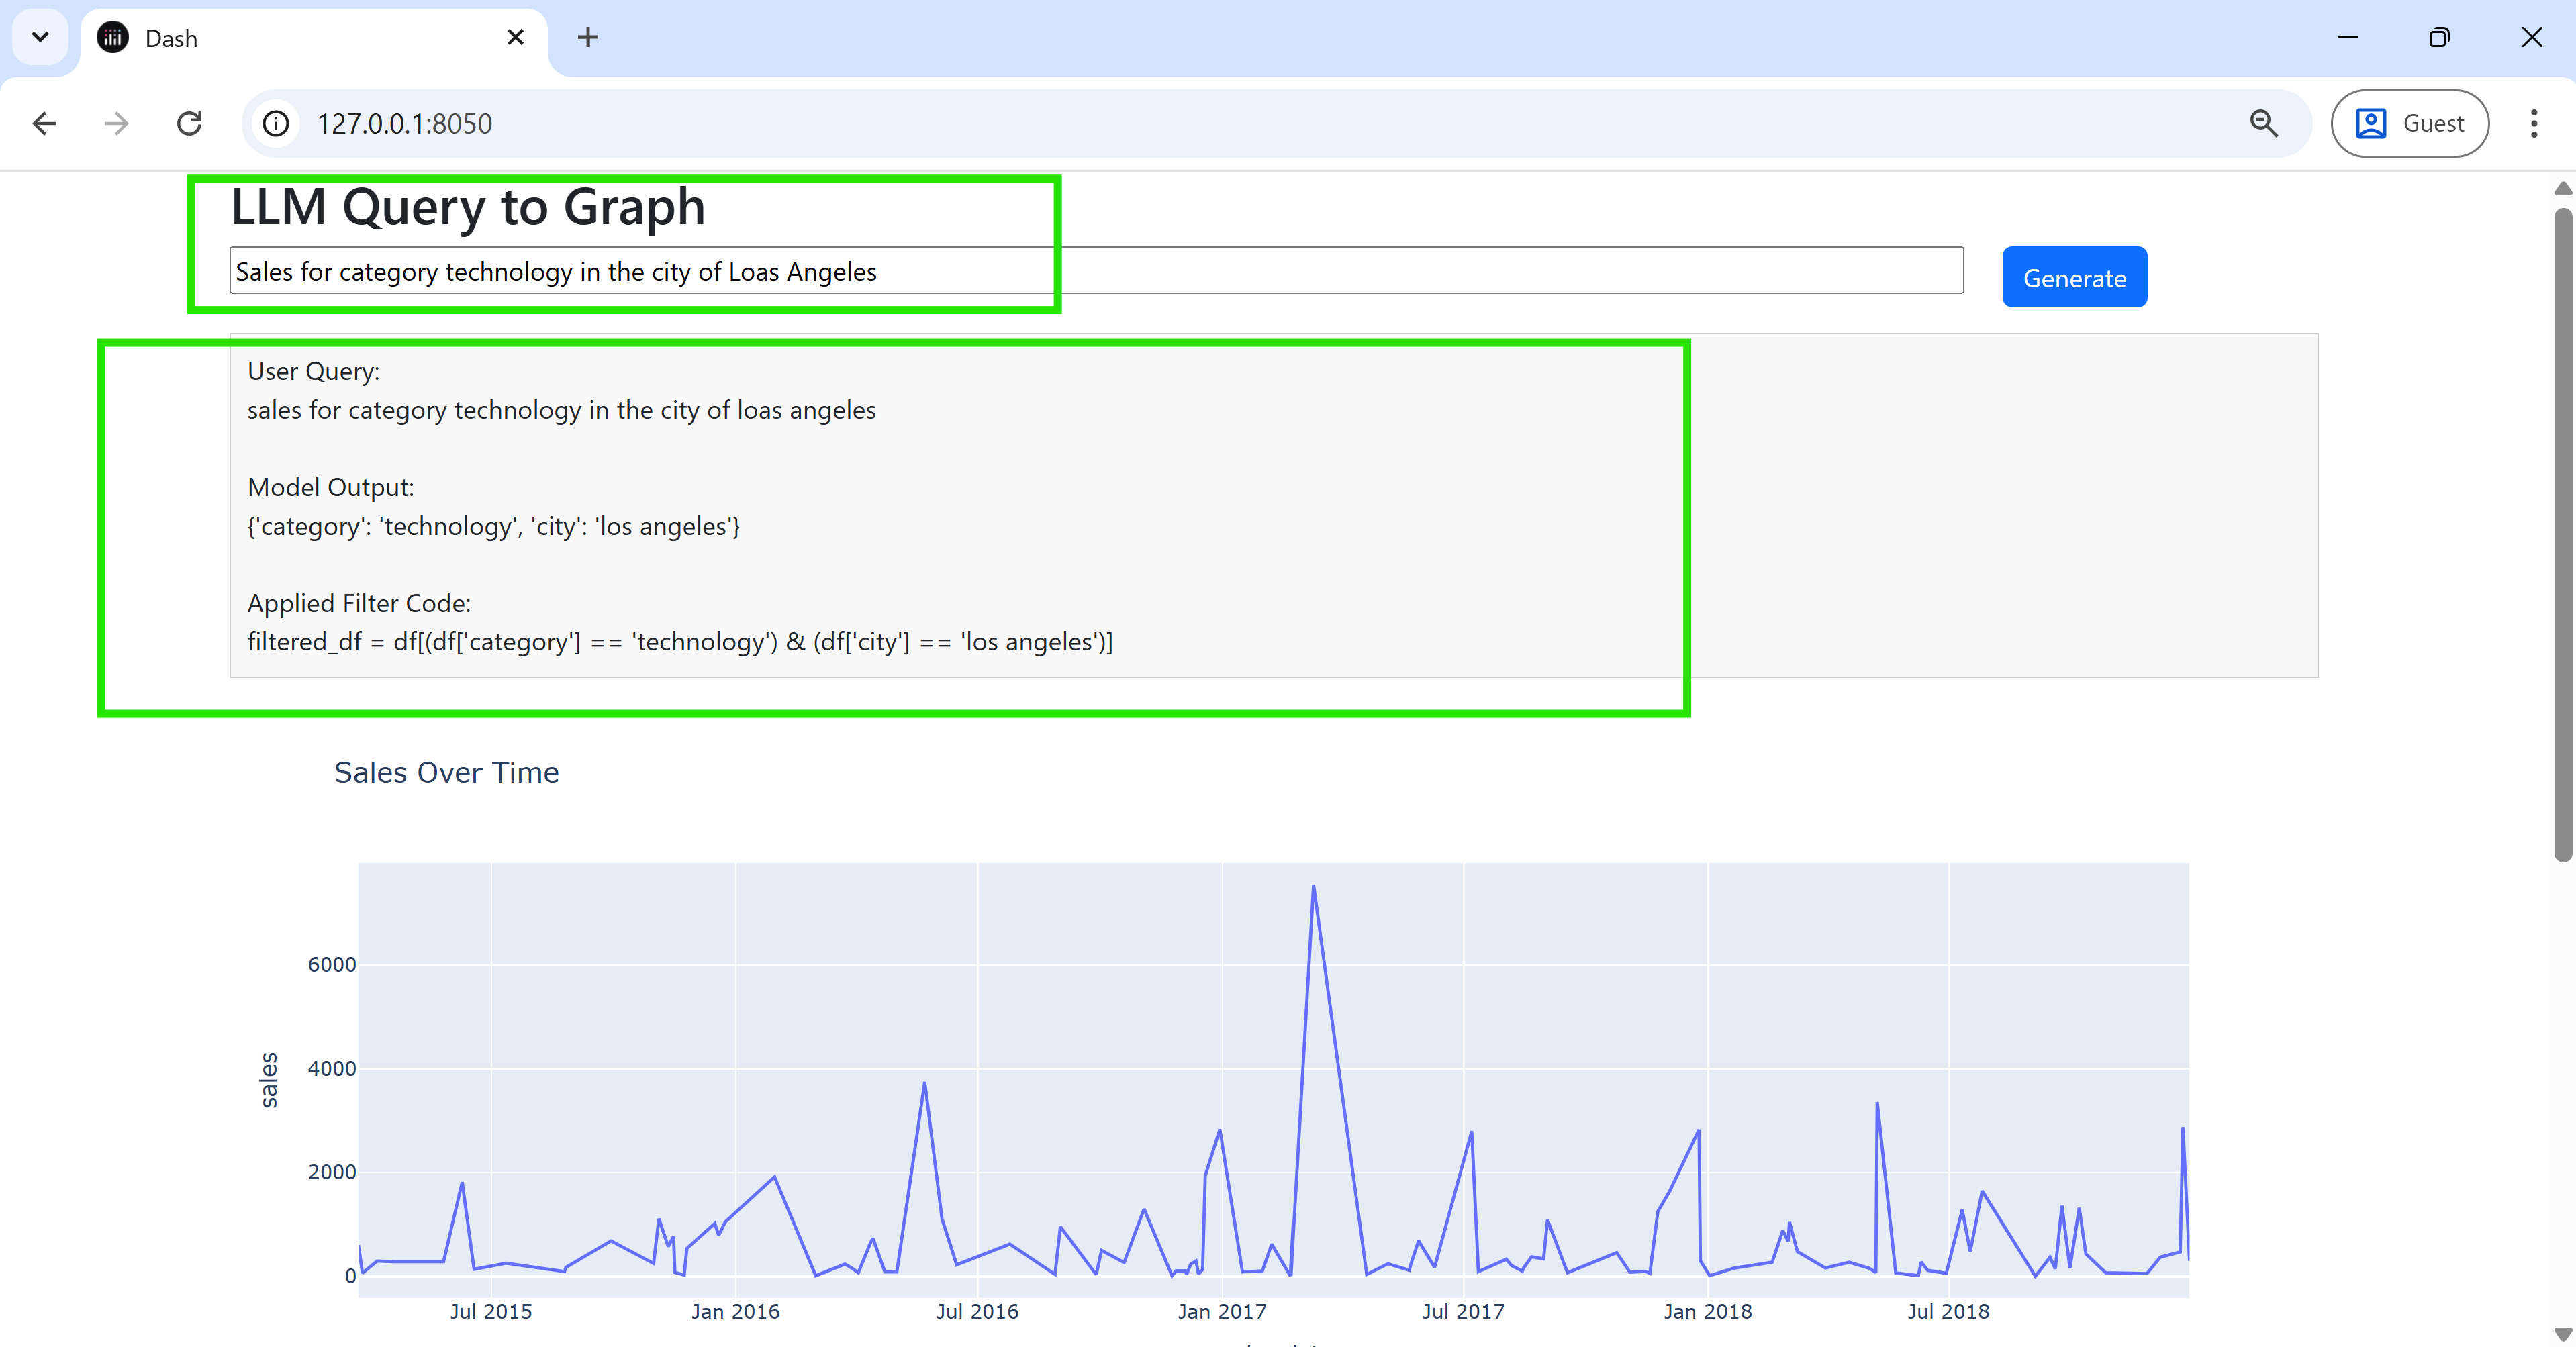Click the Sales Over Time chart title
Screen dimensions: 2576x1347
click(446, 772)
